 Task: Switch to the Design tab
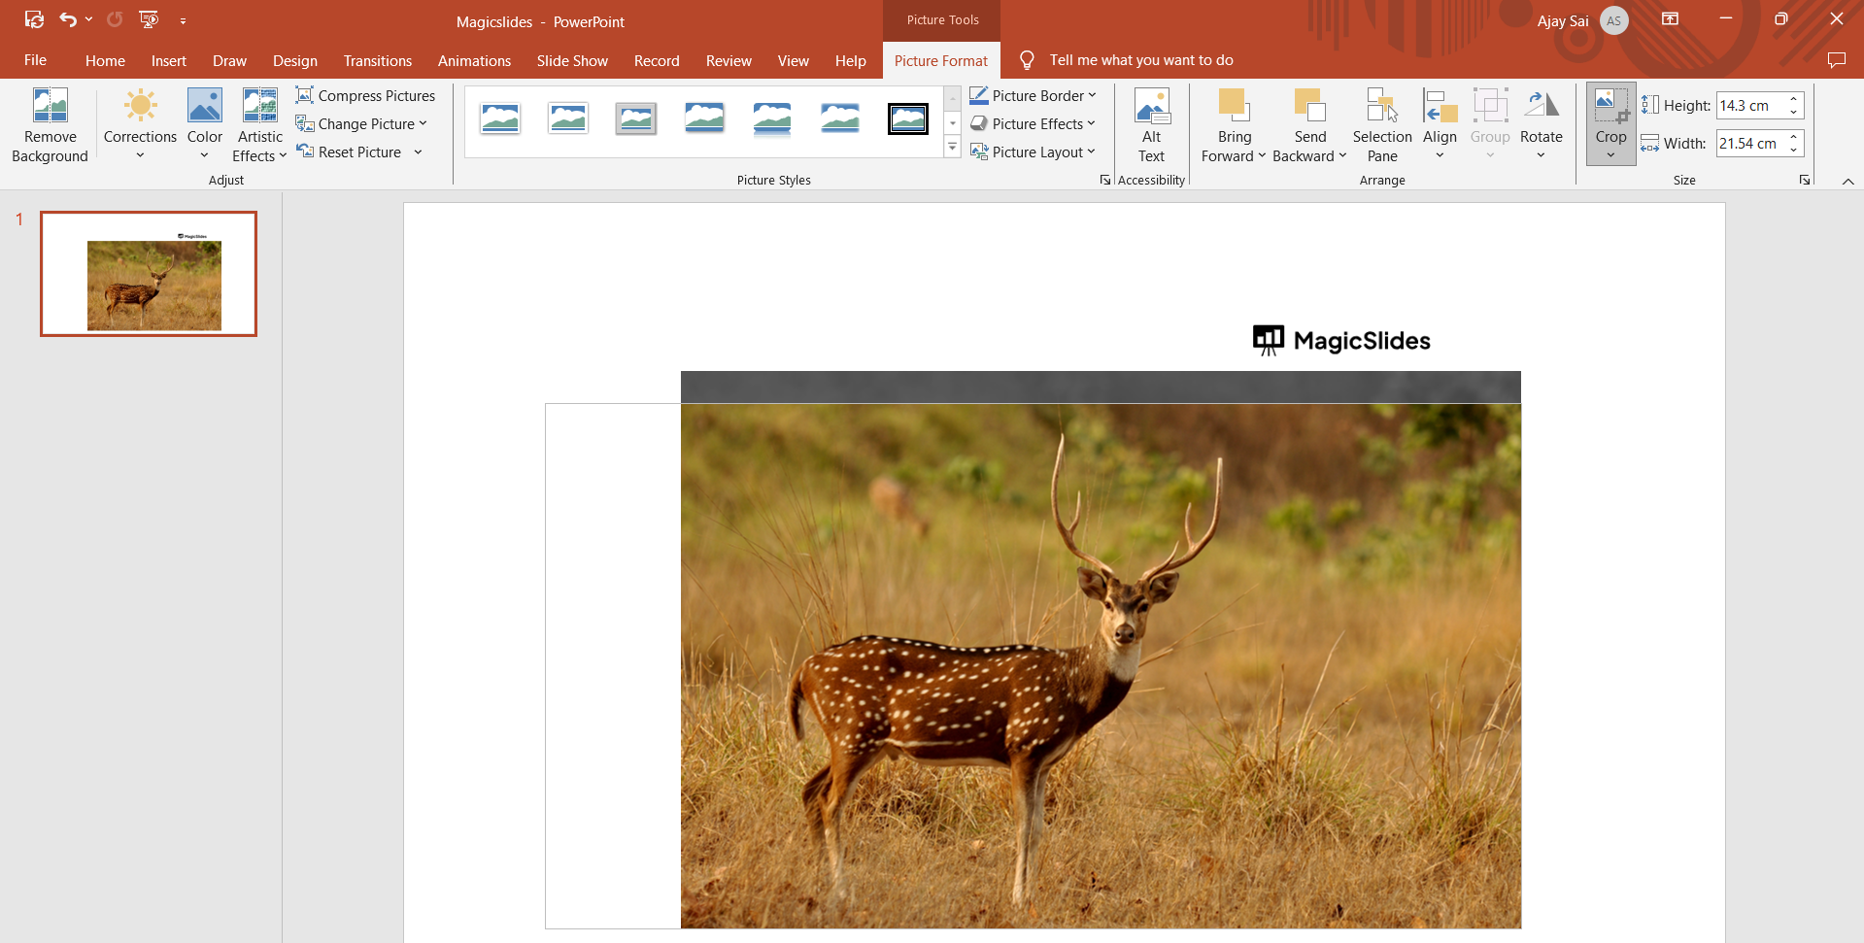[294, 60]
